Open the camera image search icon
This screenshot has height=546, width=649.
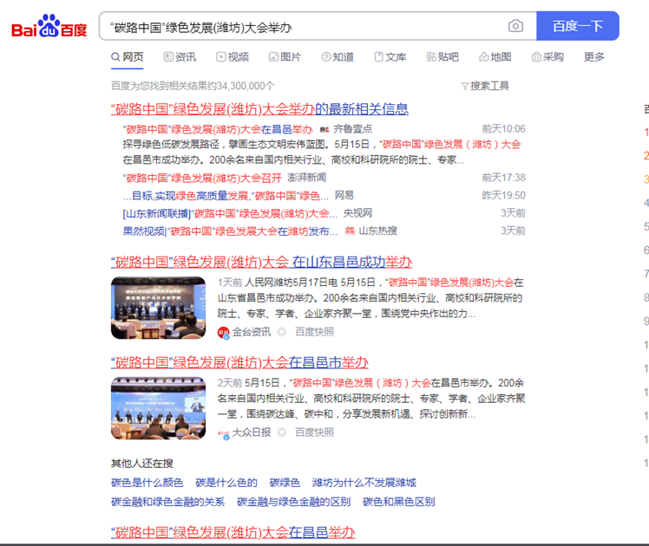515,26
